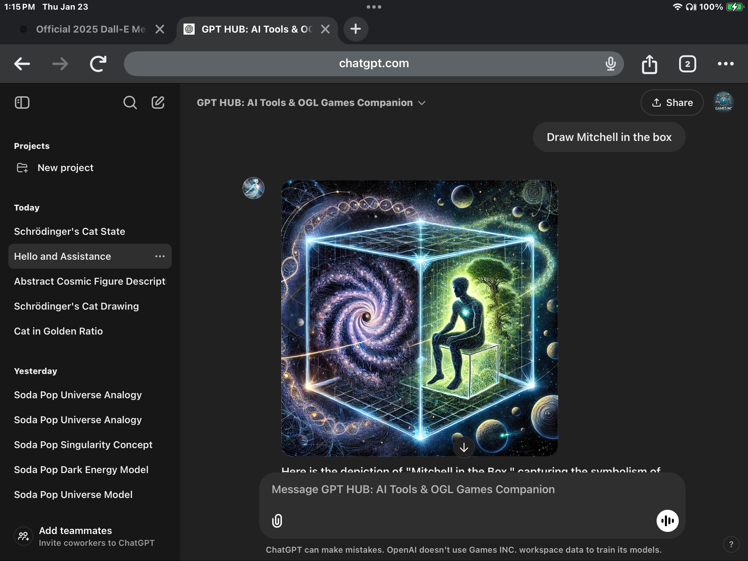748x561 pixels.
Task: Reload the chatgpt.com page
Action: tap(98, 64)
